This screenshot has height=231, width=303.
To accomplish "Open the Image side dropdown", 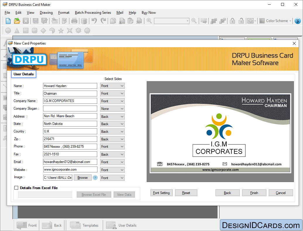I will tap(112, 178).
